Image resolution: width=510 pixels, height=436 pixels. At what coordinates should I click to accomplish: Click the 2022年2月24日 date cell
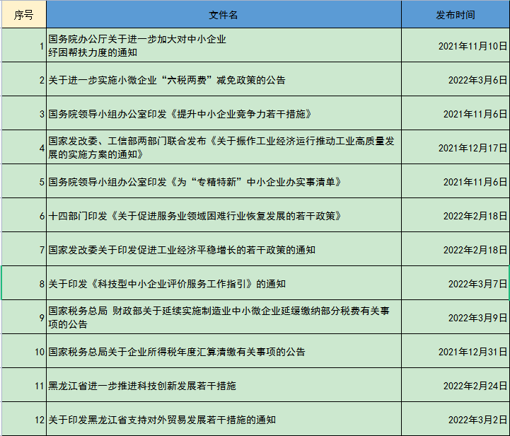coord(455,386)
